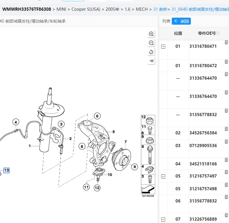This screenshot has height=223, width=229.
Task: Open document icon for second 31336764470 row
Action: click(226, 92)
